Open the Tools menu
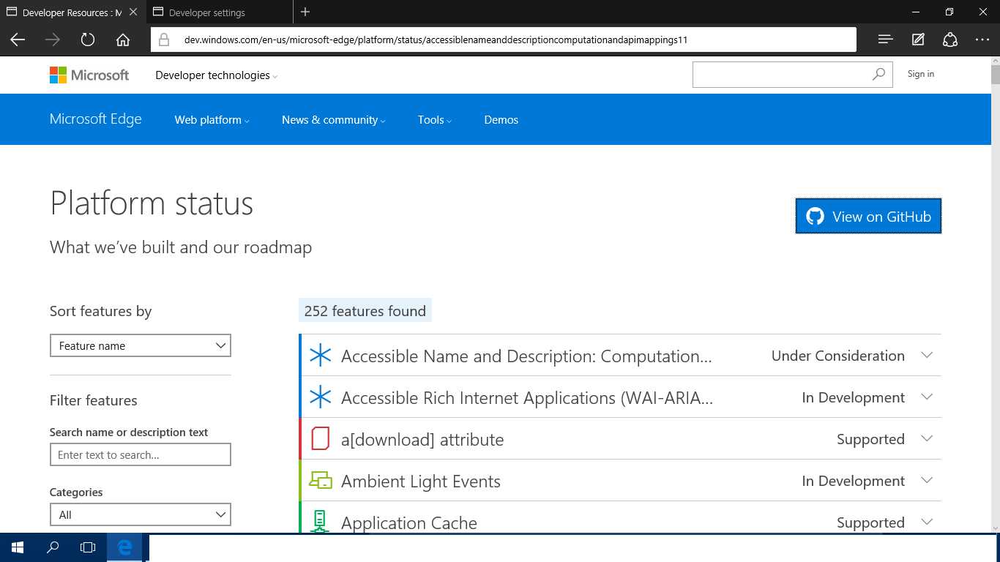This screenshot has width=1000, height=562. point(435,120)
